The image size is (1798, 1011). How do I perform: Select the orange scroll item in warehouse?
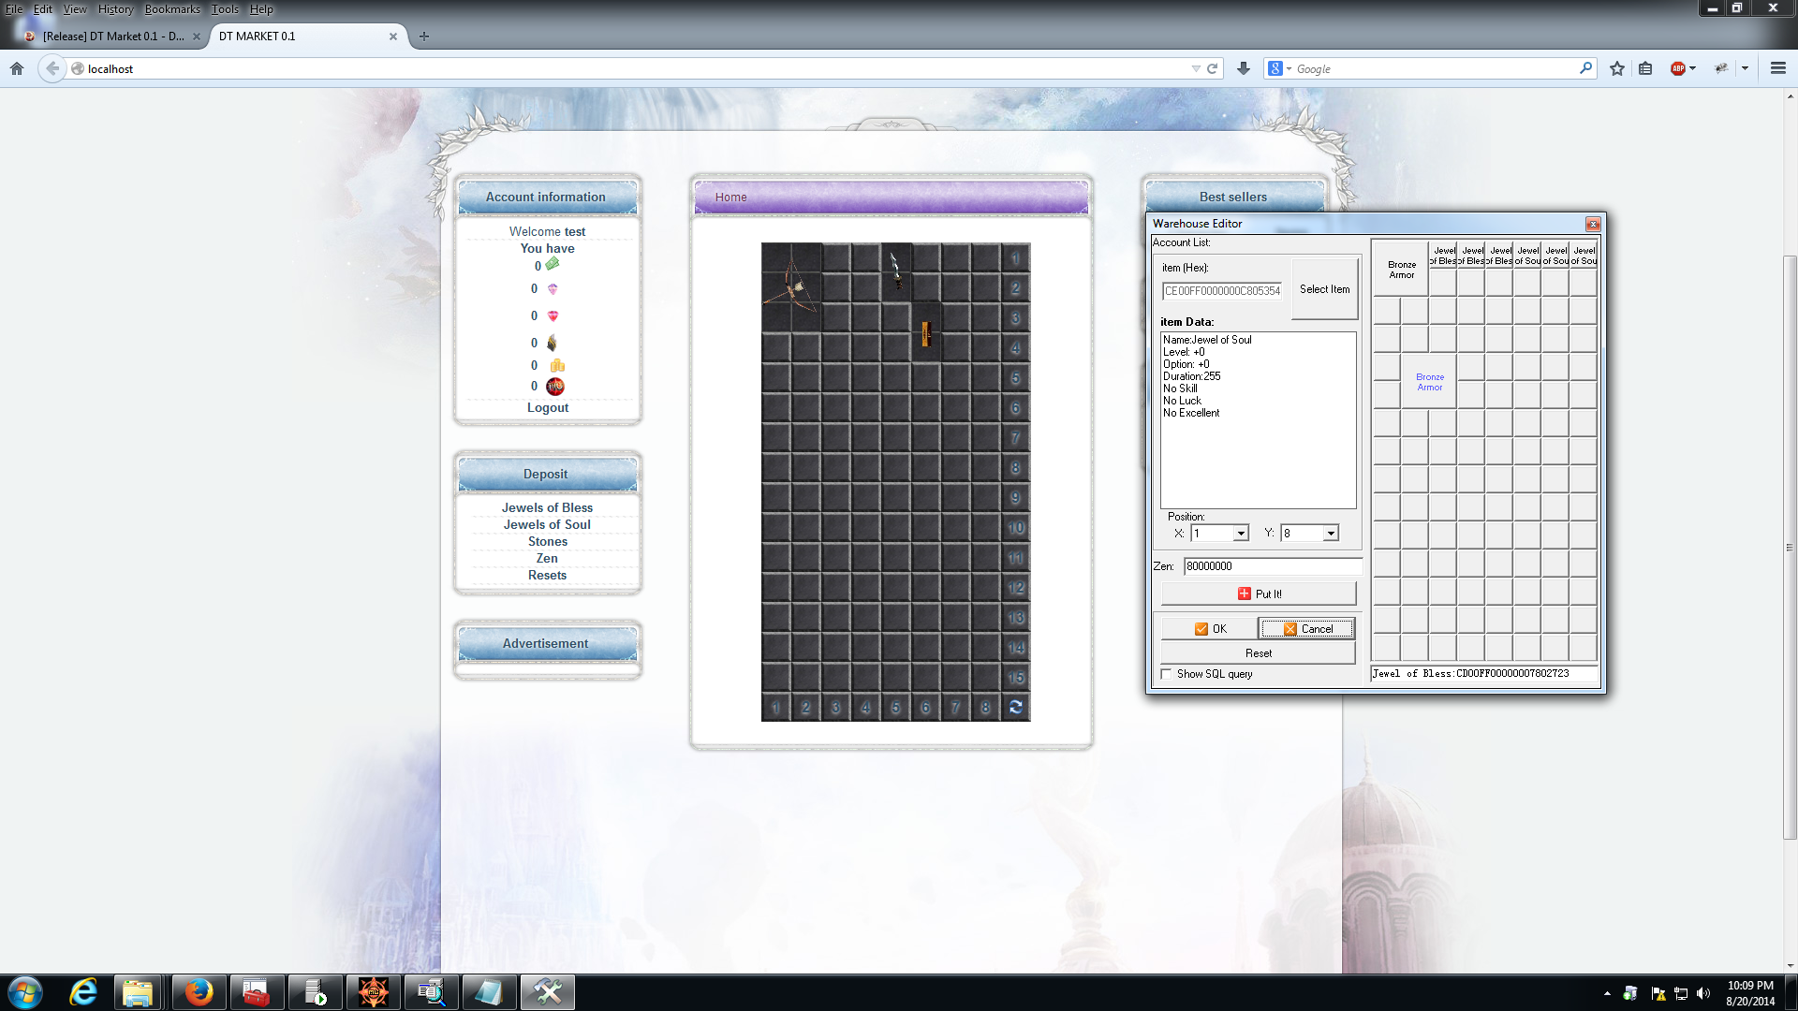point(925,333)
